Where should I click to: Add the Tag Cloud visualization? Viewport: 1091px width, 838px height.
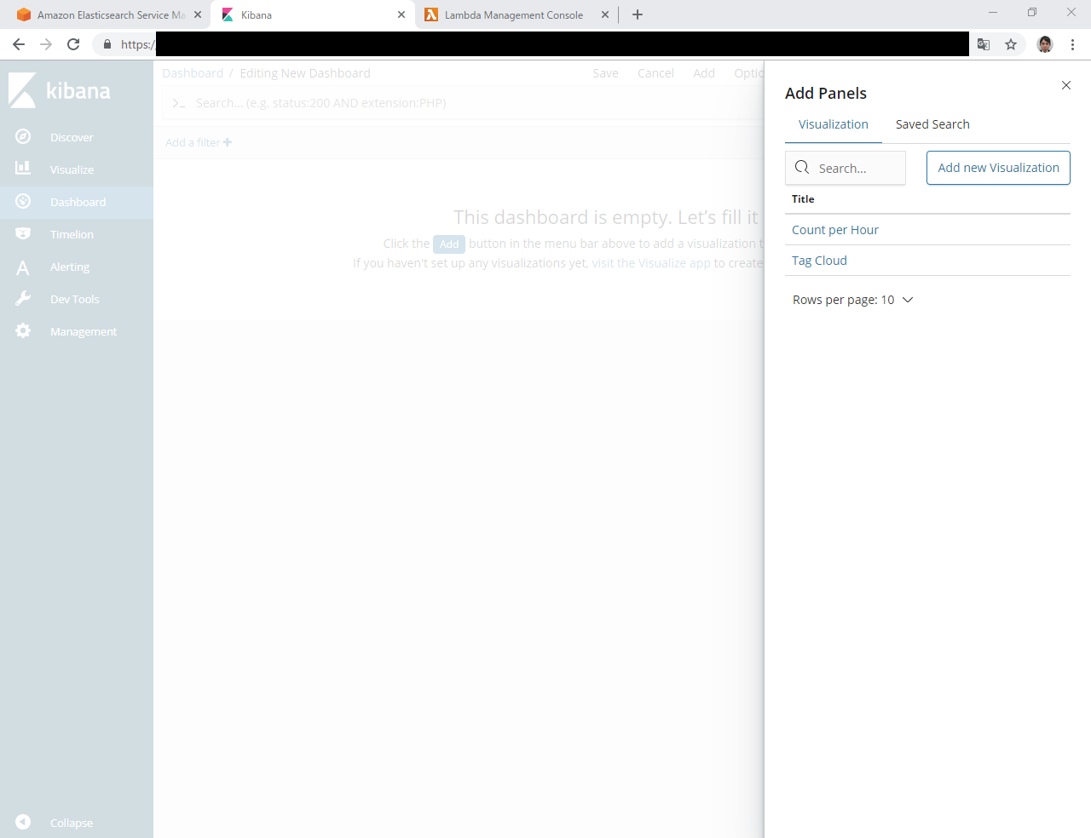pyautogui.click(x=819, y=261)
